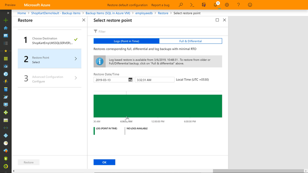Open All resources green grid icon
Viewport: 308px width, 173px height.
(6, 58)
